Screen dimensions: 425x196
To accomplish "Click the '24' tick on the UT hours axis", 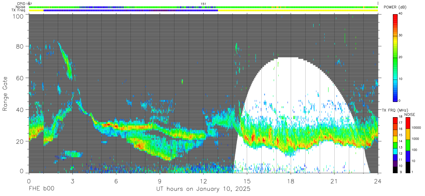I will [x=378, y=181].
